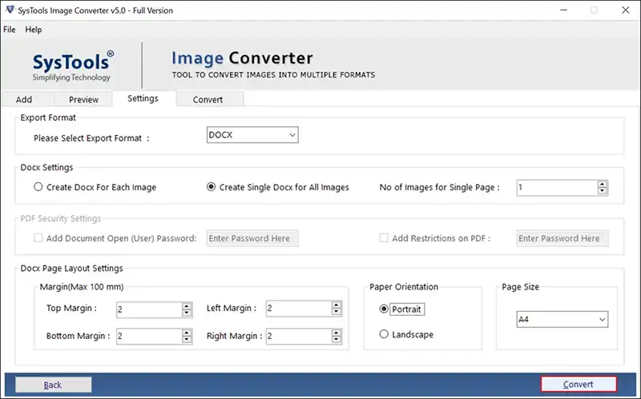Image resolution: width=641 pixels, height=399 pixels.
Task: Click the user password entry field
Action: coord(252,238)
